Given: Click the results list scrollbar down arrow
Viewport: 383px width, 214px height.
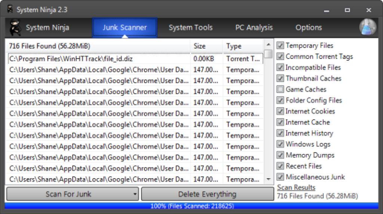Looking at the screenshot, I should click(x=269, y=179).
